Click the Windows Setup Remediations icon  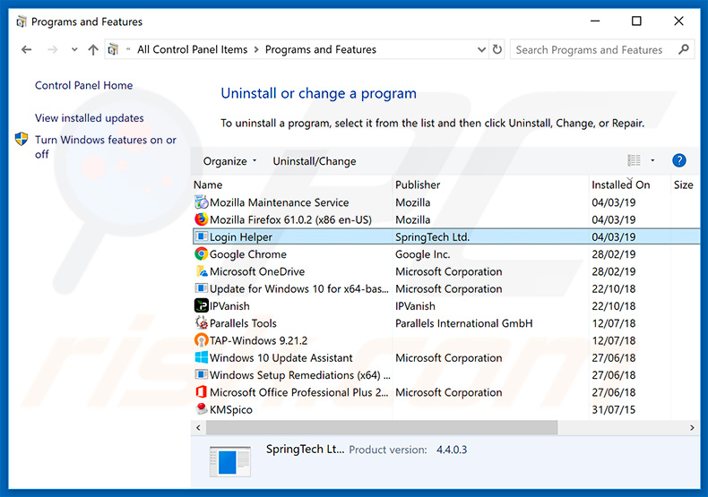click(202, 374)
